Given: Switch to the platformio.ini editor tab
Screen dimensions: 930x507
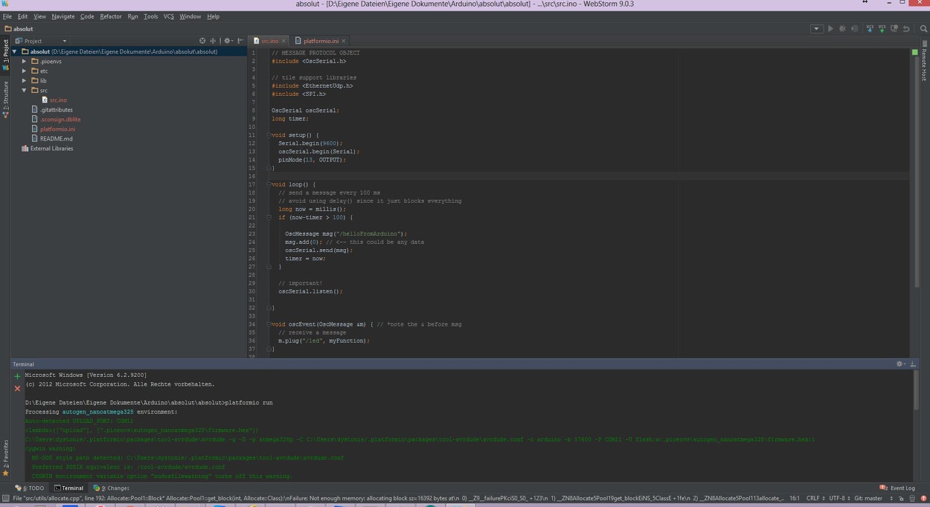Looking at the screenshot, I should click(321, 41).
